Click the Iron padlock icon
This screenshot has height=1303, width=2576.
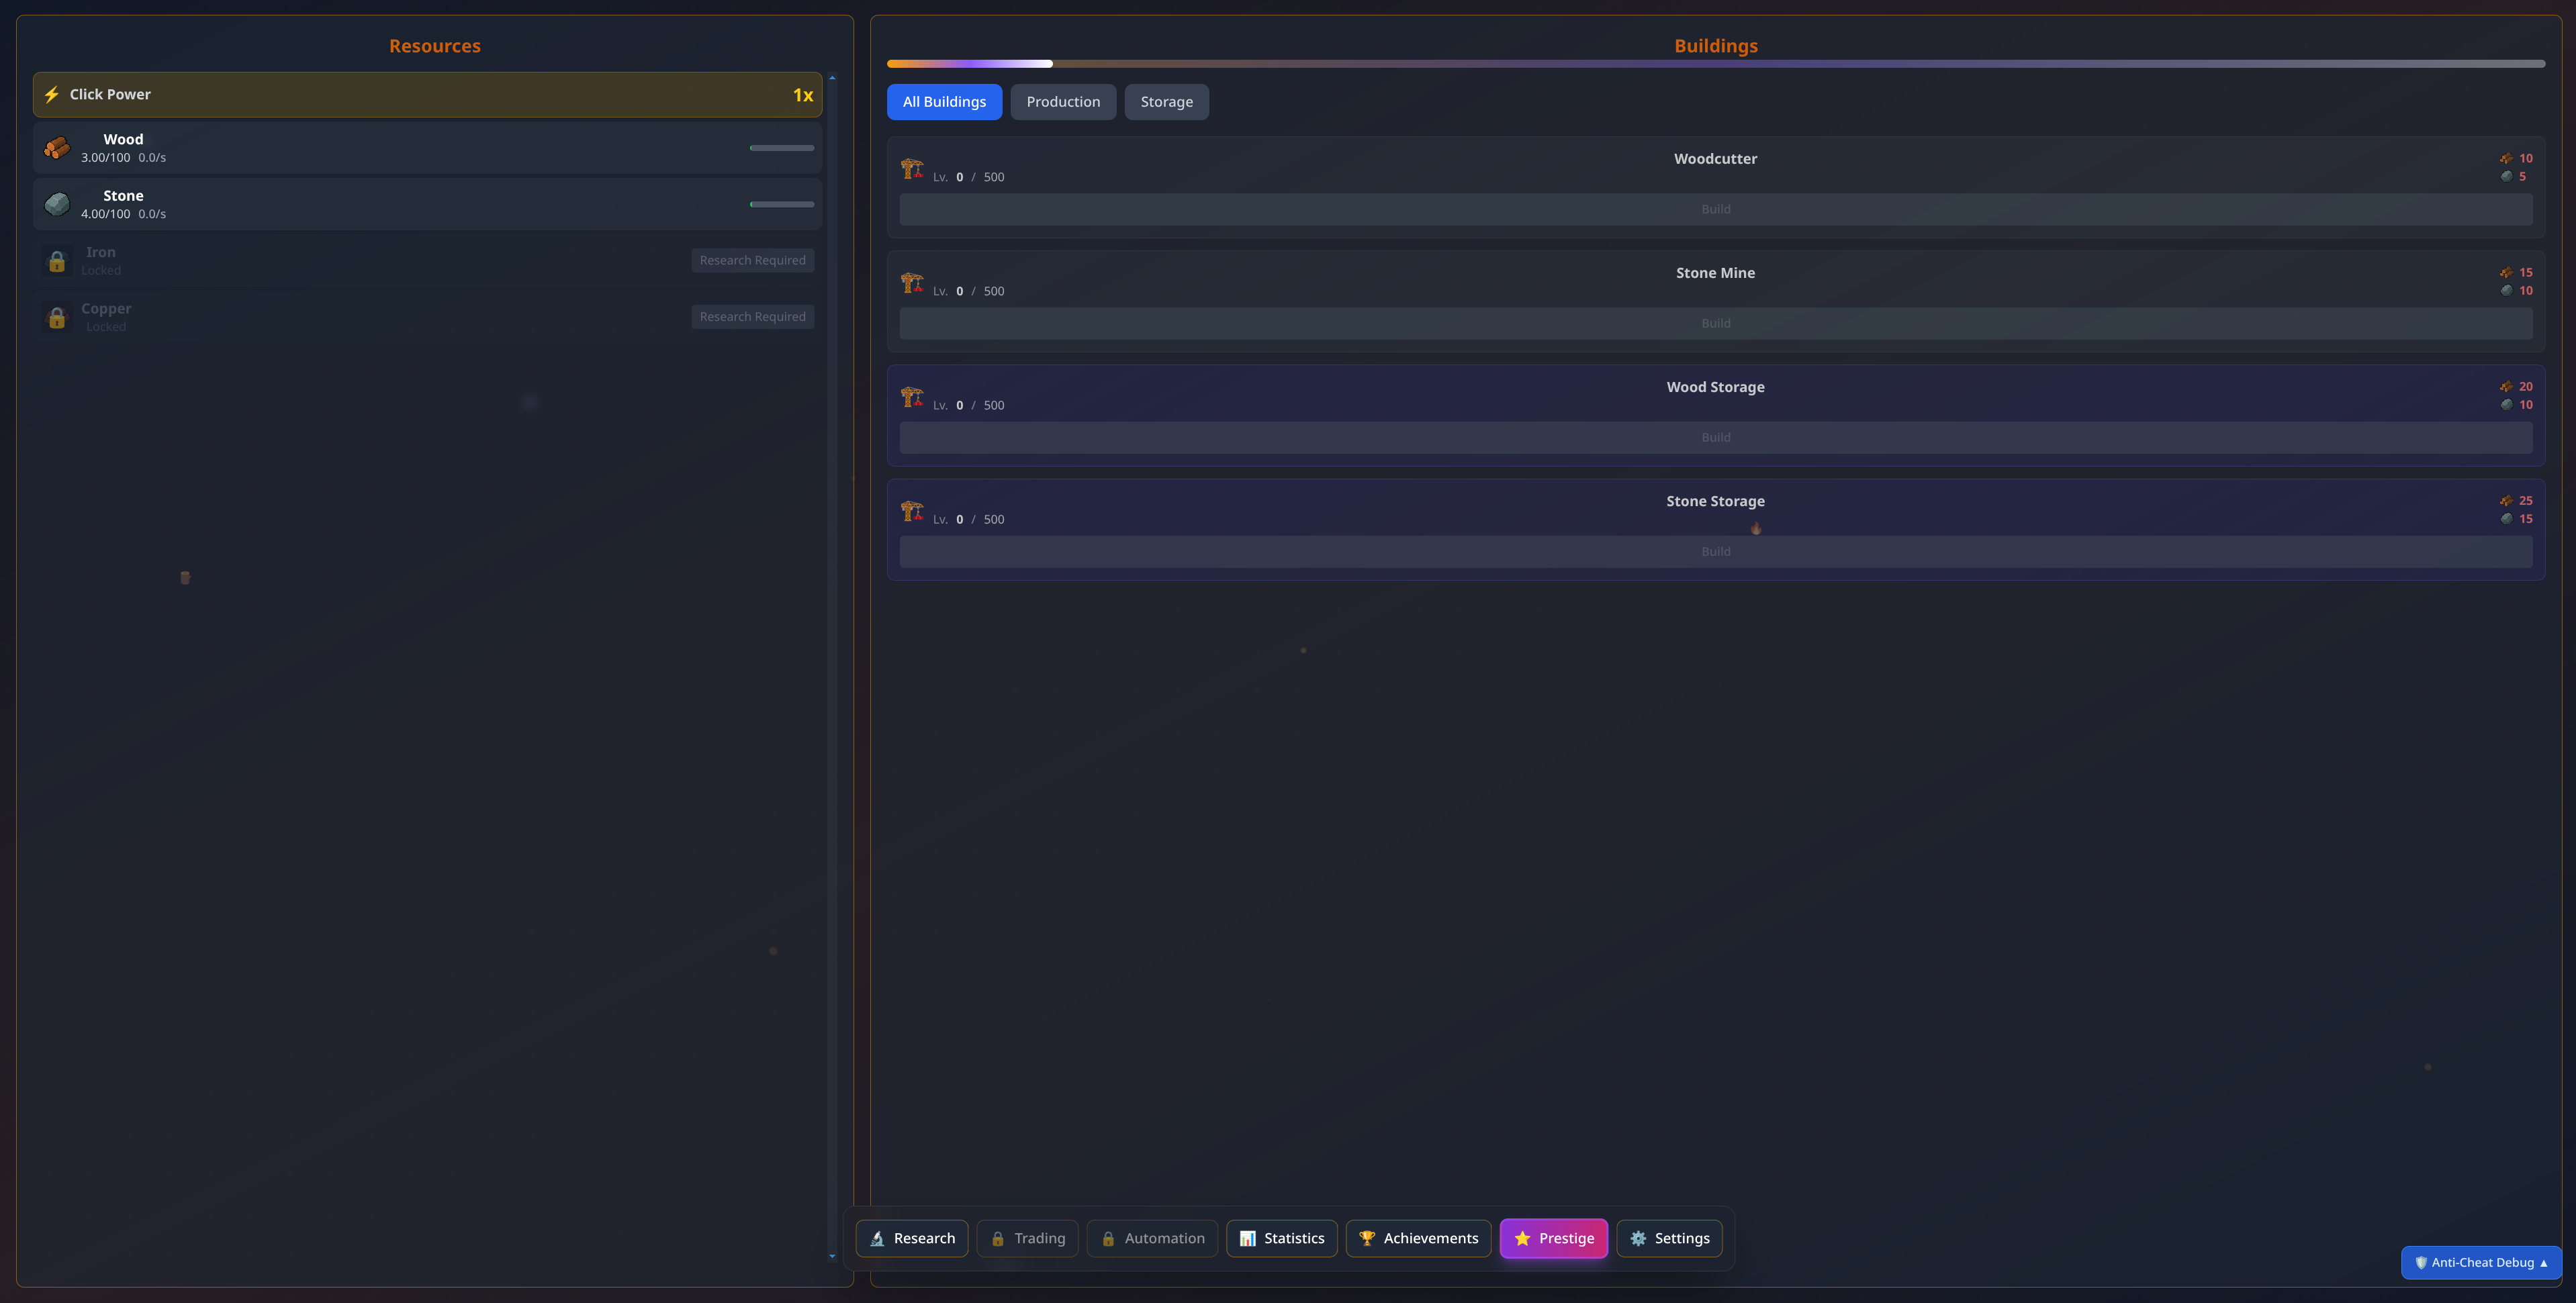pyautogui.click(x=57, y=261)
